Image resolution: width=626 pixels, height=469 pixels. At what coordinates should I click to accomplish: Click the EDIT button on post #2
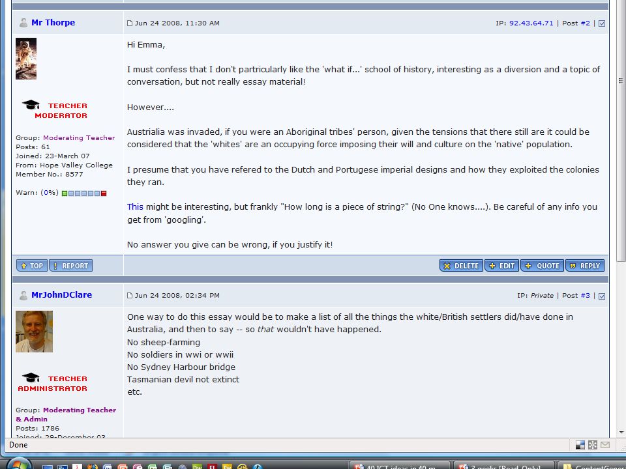click(x=502, y=266)
